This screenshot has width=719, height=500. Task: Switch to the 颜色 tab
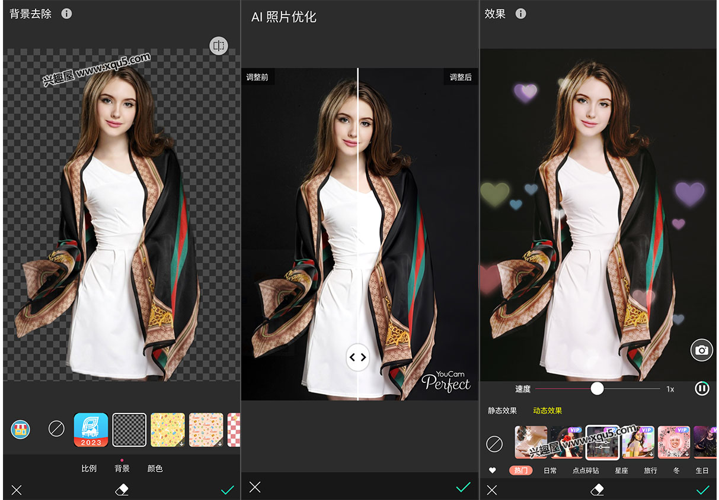coord(155,469)
